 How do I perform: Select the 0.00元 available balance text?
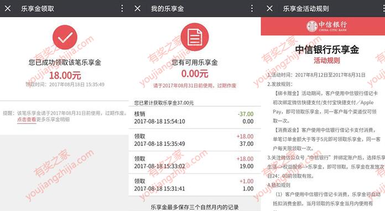(x=195, y=74)
